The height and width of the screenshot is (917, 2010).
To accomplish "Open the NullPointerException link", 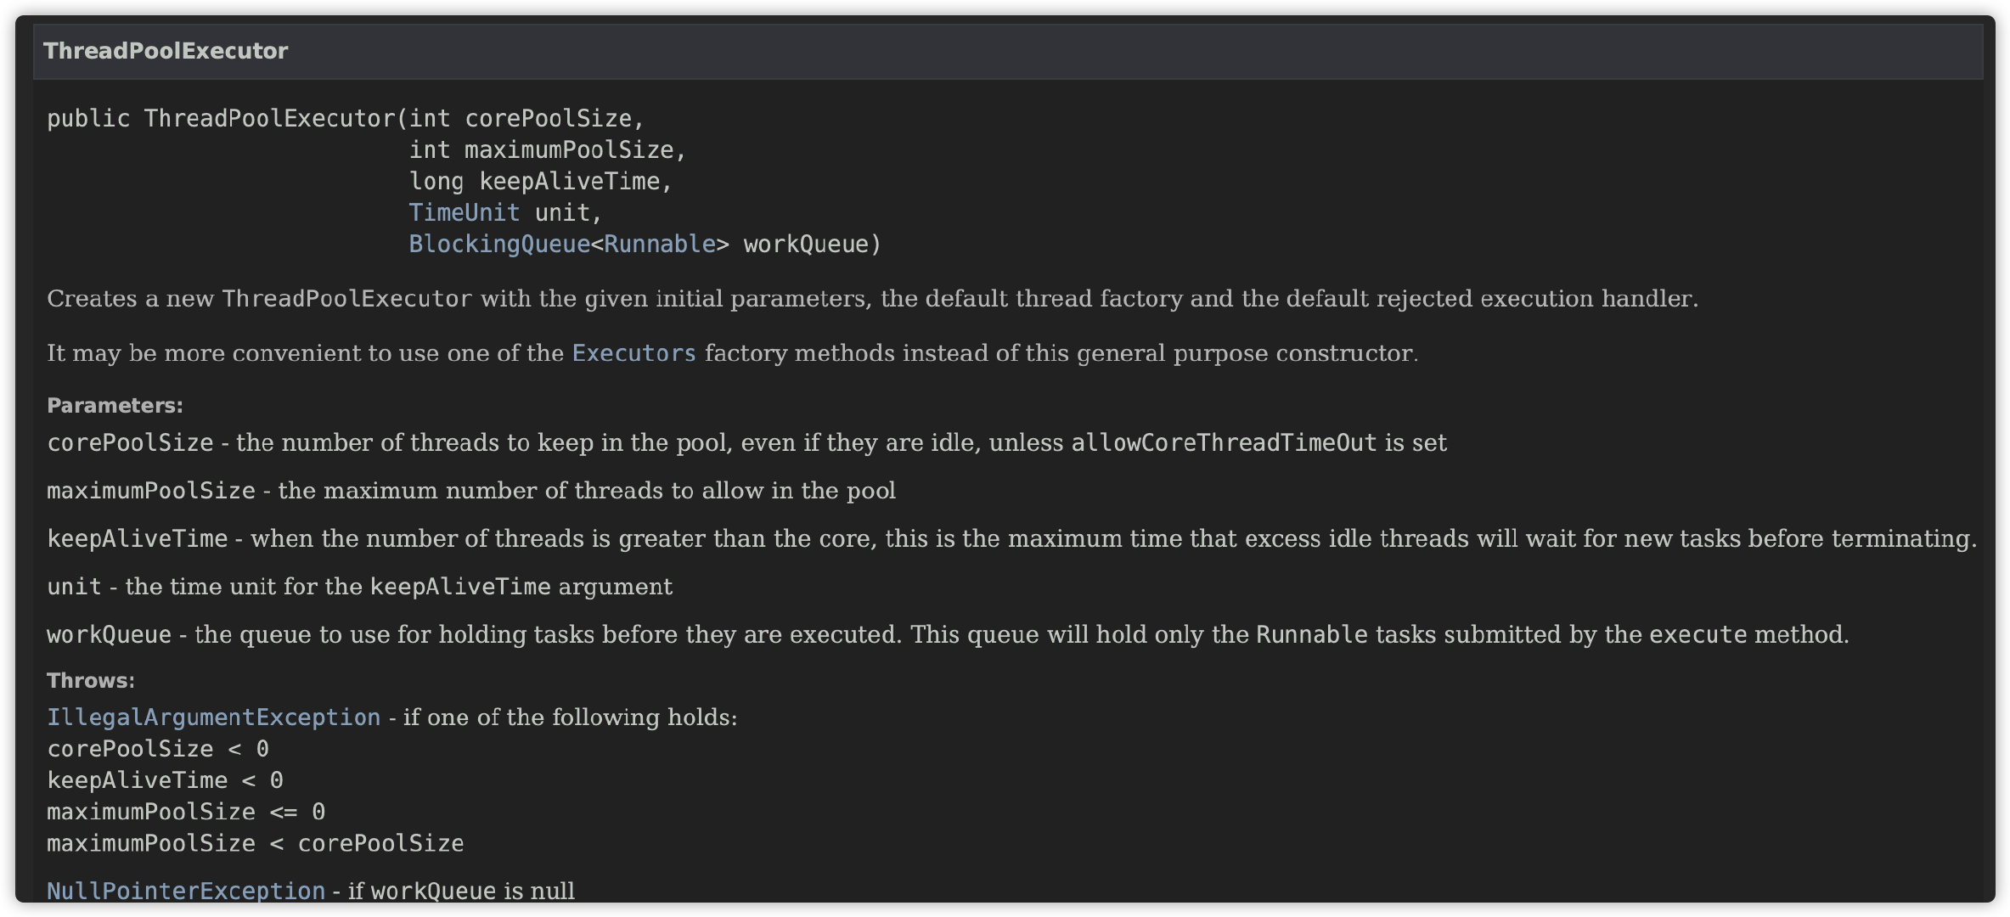I will click(186, 891).
